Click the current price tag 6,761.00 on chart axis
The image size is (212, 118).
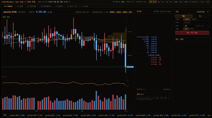click(130, 67)
